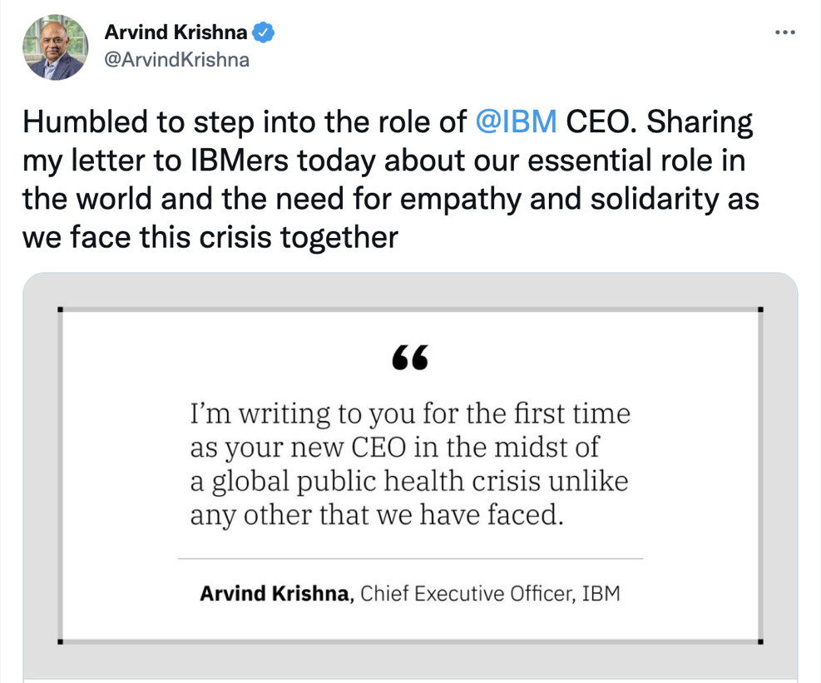
Task: Click the divider line above the attribution
Action: tap(410, 557)
